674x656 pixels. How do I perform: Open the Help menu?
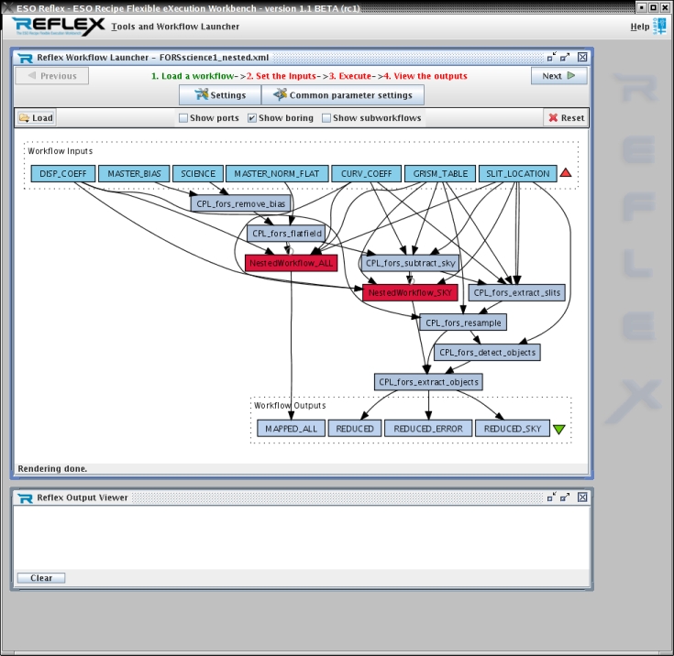(639, 27)
